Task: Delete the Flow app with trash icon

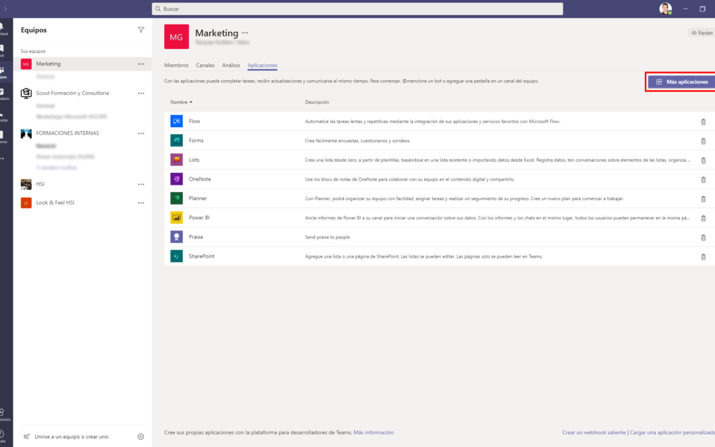Action: point(703,122)
